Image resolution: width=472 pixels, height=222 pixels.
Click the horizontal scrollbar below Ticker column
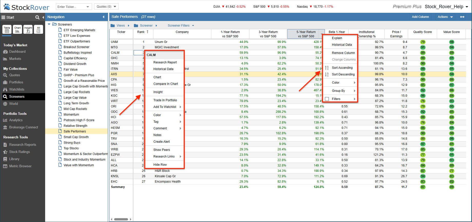121,219
